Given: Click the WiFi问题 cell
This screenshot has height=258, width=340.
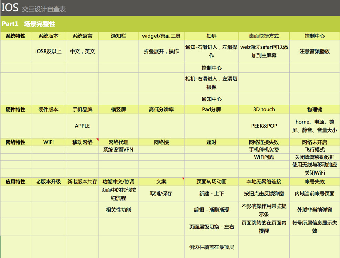Looking at the screenshot, I should [264, 157].
